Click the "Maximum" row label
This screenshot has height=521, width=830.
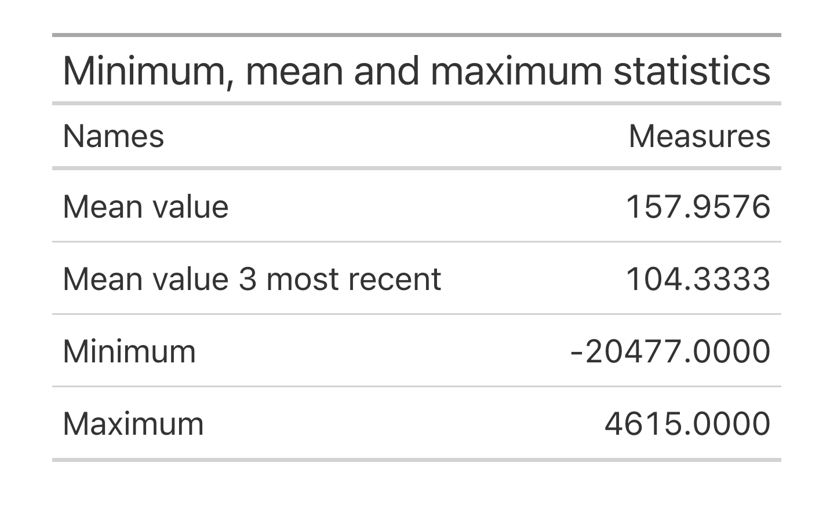133,424
